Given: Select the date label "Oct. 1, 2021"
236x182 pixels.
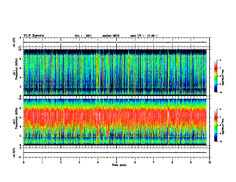Looking at the screenshot, I should 83,36.
